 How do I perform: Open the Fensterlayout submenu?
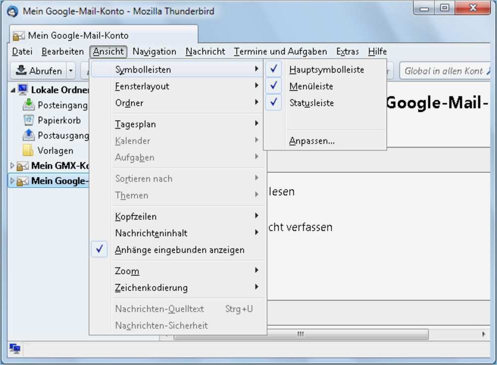(x=177, y=86)
